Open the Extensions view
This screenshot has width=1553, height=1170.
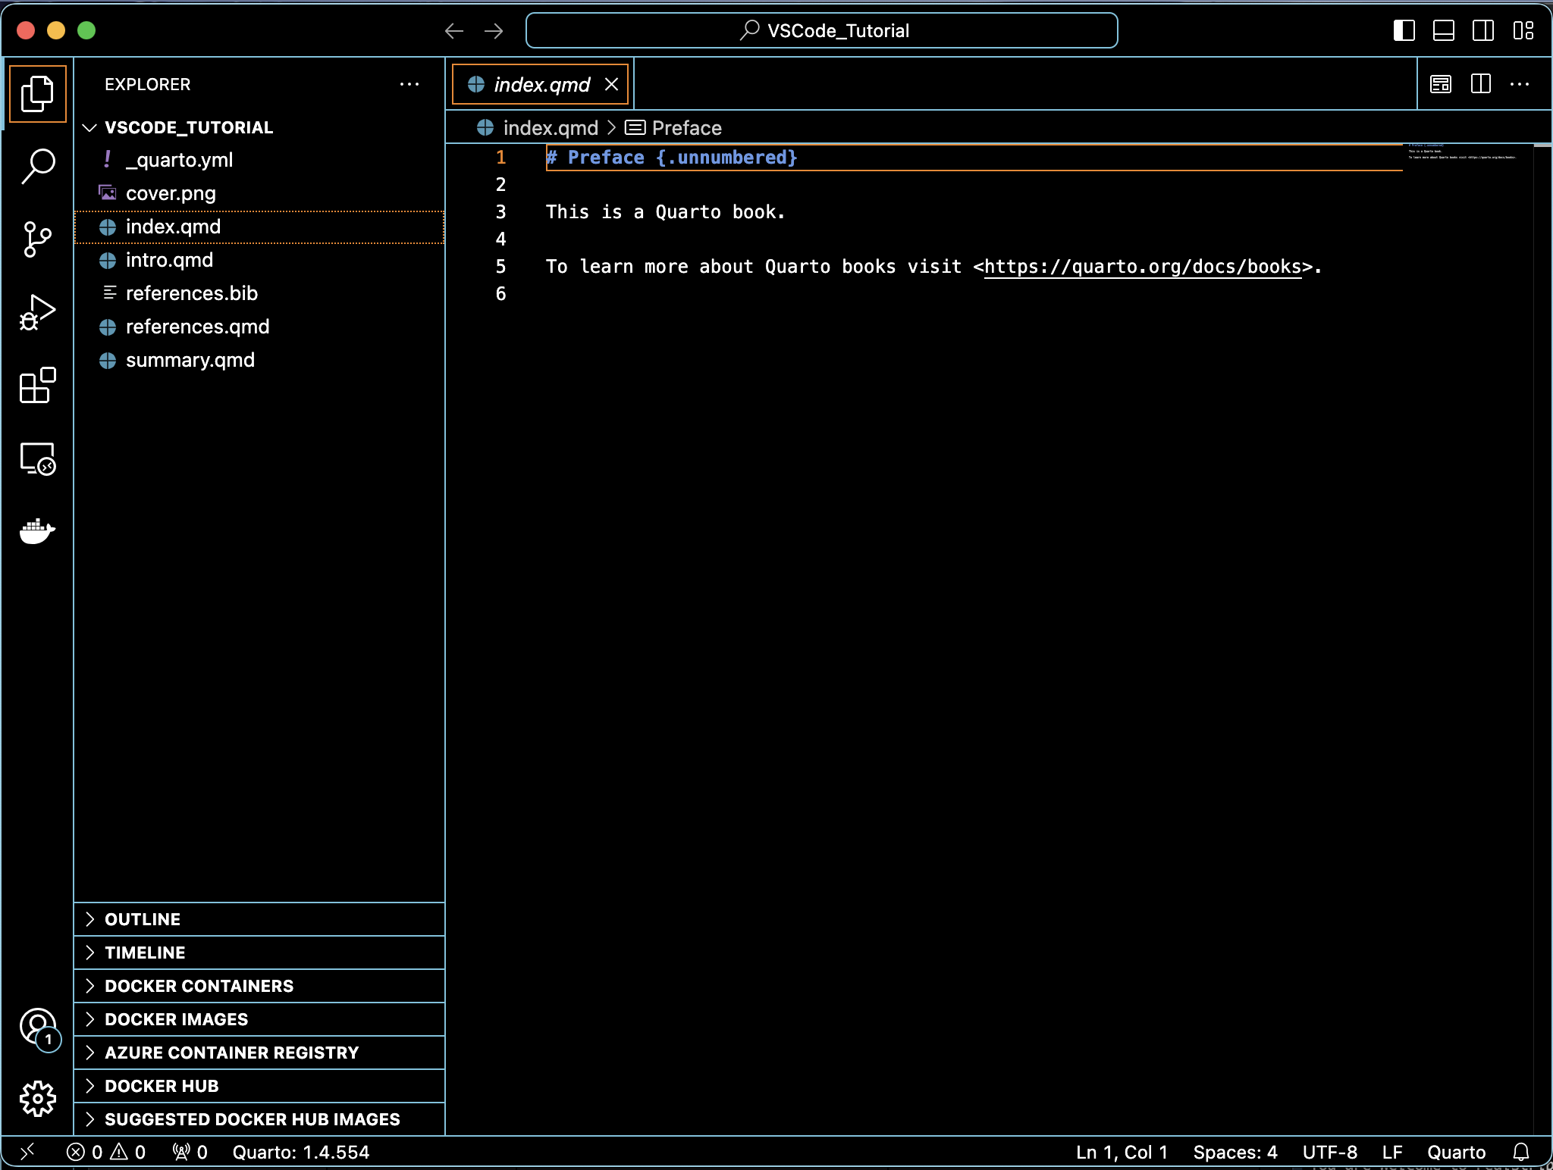37,385
